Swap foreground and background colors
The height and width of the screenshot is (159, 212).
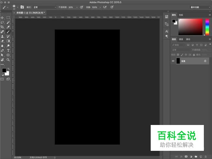pos(8,69)
